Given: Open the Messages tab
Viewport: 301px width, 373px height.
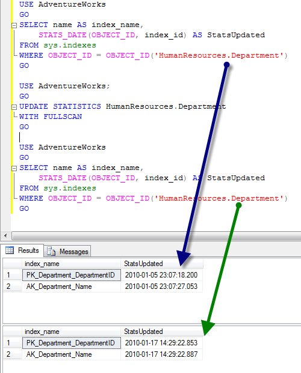Looking at the screenshot, I should (68, 252).
